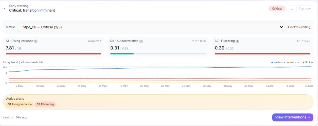Screen dimensions: 318x126
Task: Click View interventions button
Action: [293, 117]
